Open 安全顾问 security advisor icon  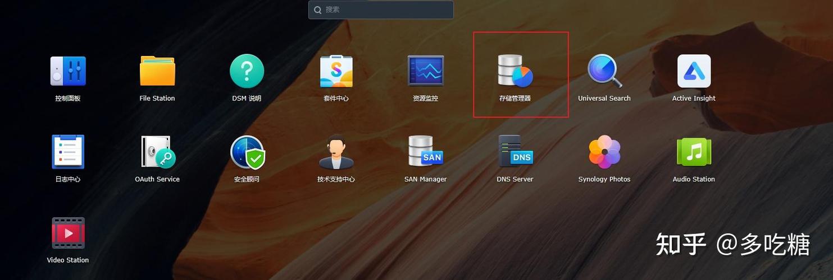[247, 152]
